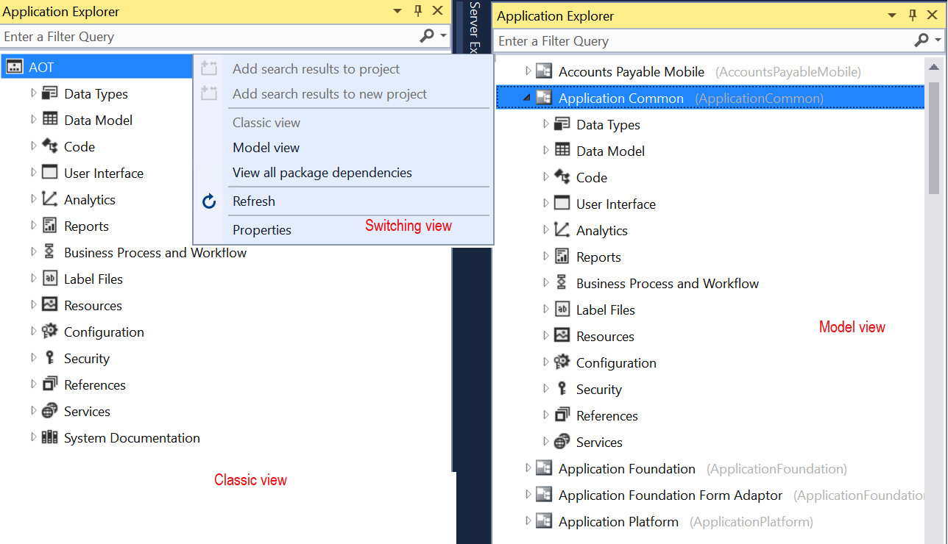The width and height of the screenshot is (948, 544).
Task: Select the Application Foundation Form Adaptor model
Action: click(x=671, y=495)
